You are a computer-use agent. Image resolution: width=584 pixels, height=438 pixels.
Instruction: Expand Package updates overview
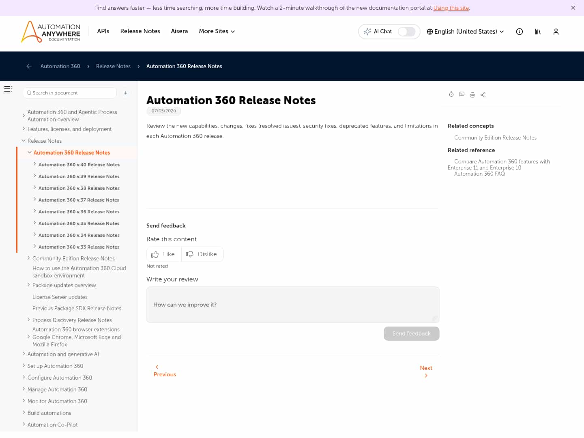(28, 285)
